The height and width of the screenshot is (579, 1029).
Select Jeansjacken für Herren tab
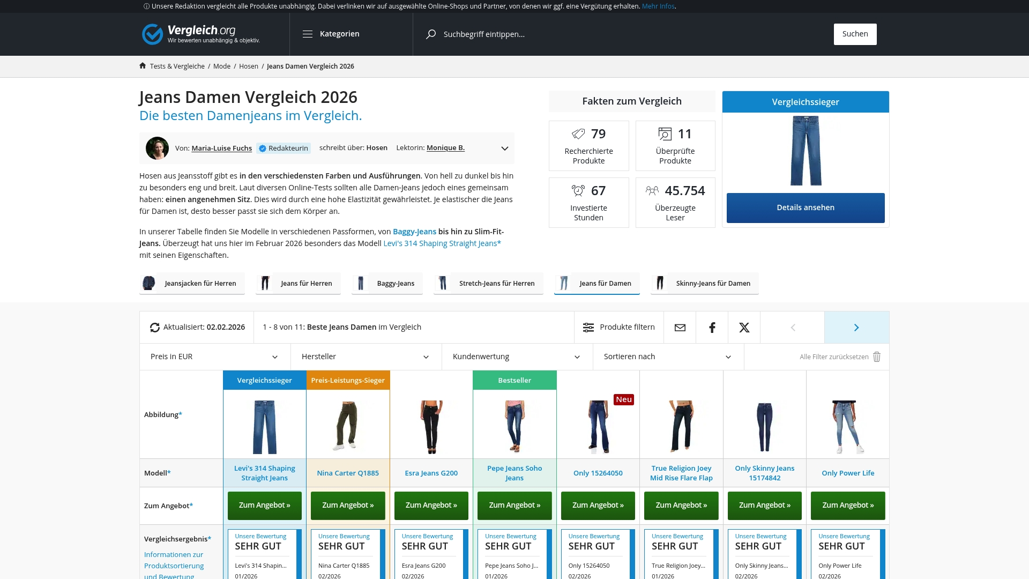[x=192, y=283]
